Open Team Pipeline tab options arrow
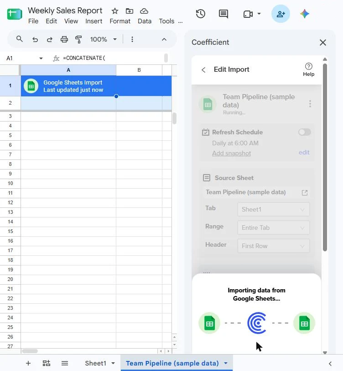The height and width of the screenshot is (371, 343). [x=226, y=363]
